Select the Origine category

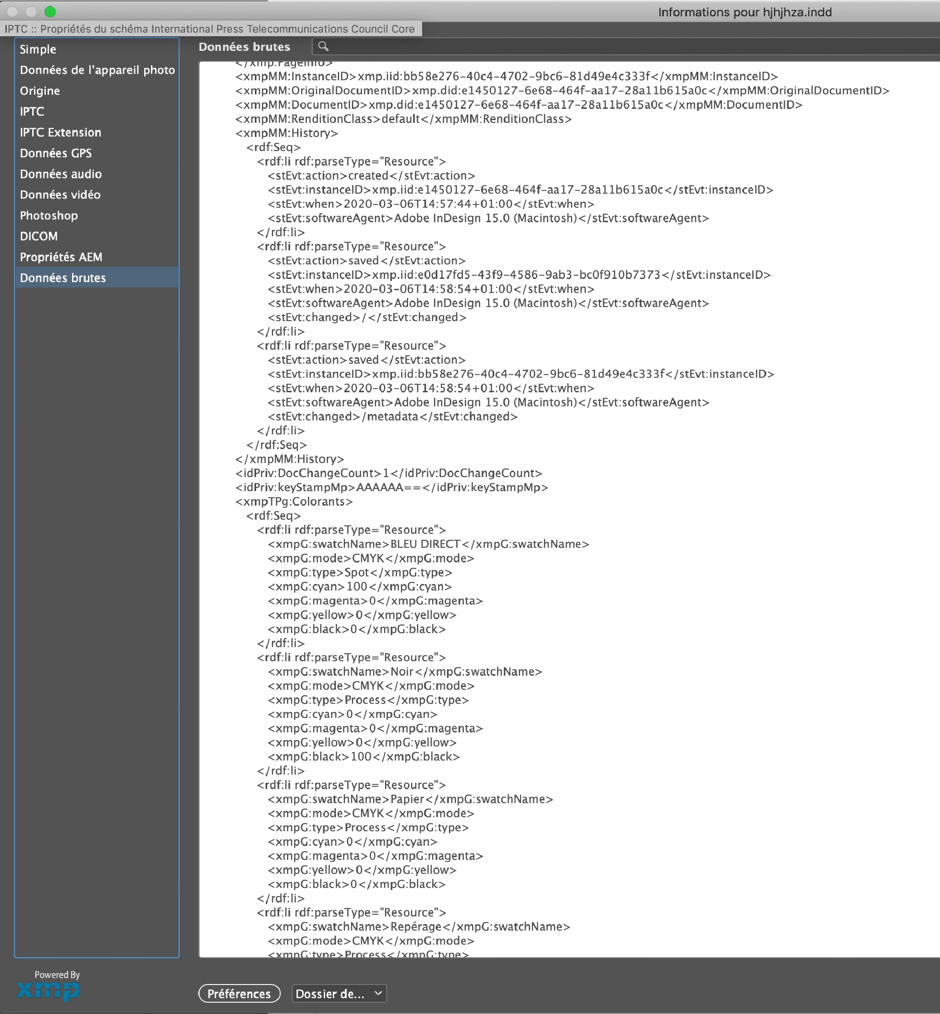click(39, 91)
